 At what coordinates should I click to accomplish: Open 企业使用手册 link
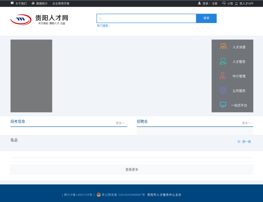61,4
